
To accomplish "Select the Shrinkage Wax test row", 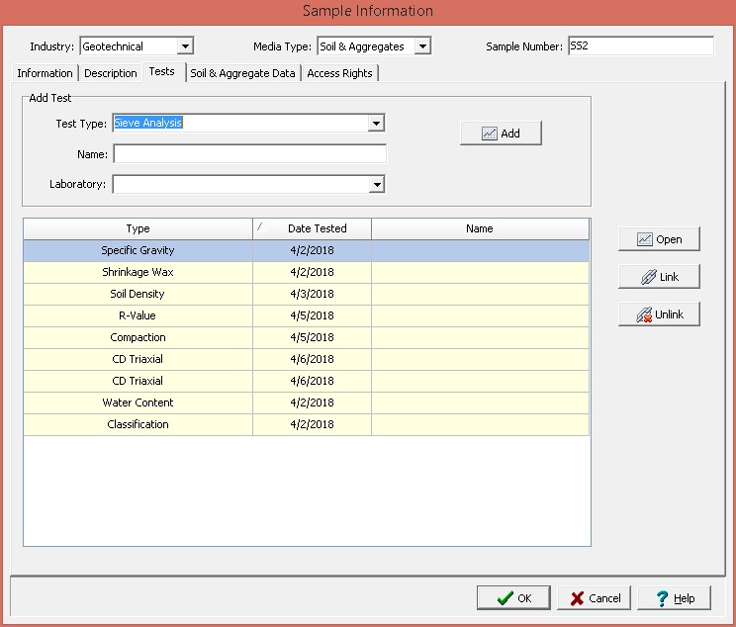I will 138,272.
